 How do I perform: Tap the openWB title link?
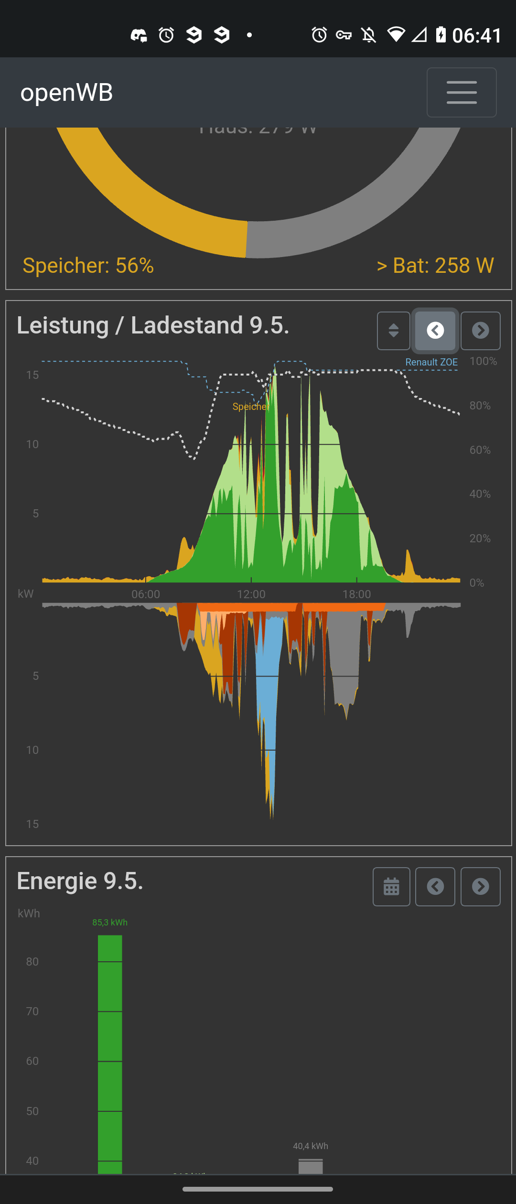tap(66, 92)
